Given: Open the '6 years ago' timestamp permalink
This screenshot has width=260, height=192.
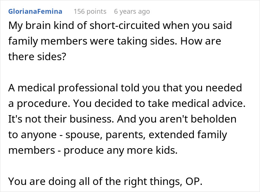Looking at the screenshot, I should (x=132, y=12).
